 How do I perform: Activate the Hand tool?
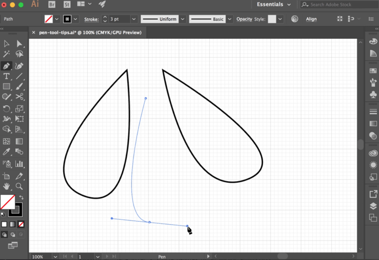pos(6,186)
